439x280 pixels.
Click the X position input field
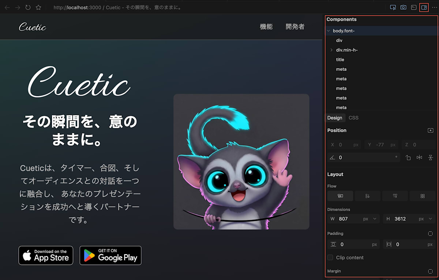coord(344,145)
